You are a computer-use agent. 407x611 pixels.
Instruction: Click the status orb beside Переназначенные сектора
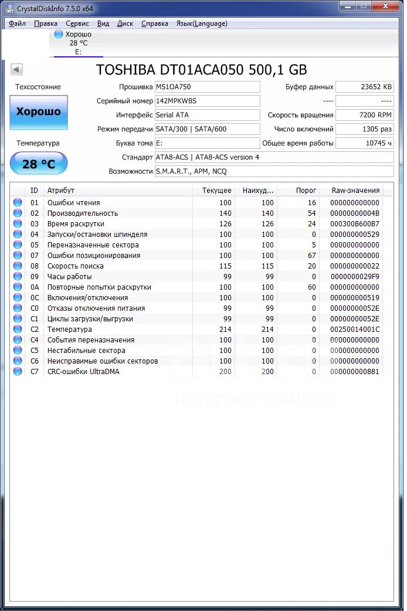pyautogui.click(x=18, y=245)
